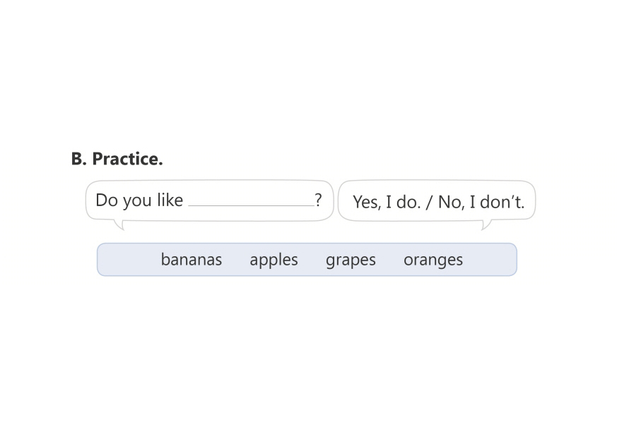
Task: Click the empty right edge of the word bank box
Action: tap(495, 260)
